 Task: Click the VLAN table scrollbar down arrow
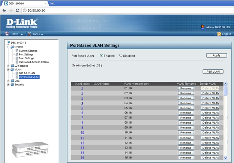[225, 158]
